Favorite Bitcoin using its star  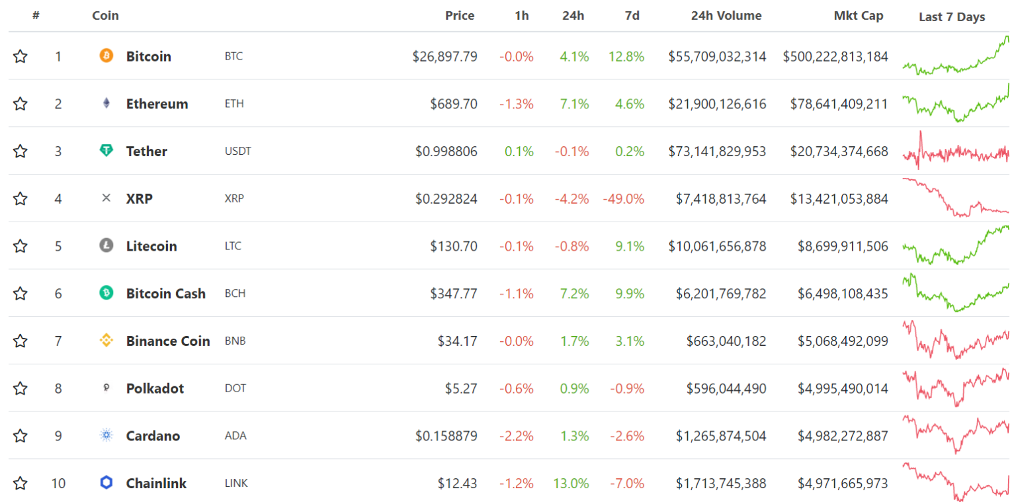pyautogui.click(x=20, y=56)
